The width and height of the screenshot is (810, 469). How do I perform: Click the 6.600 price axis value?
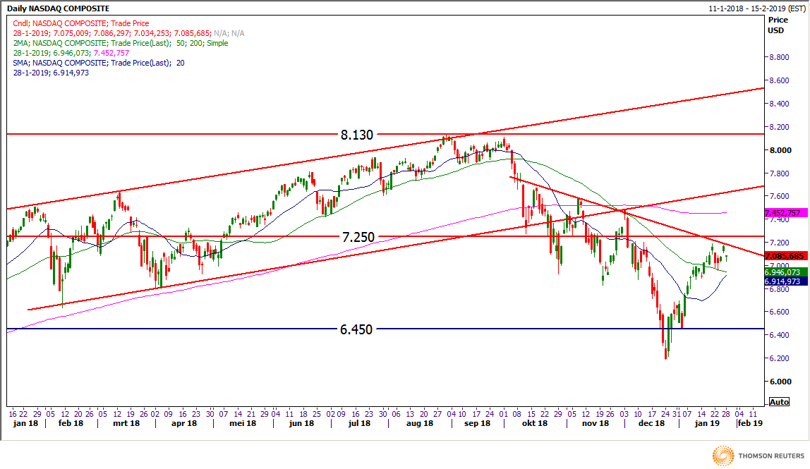click(x=779, y=312)
